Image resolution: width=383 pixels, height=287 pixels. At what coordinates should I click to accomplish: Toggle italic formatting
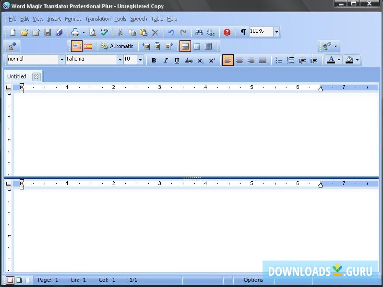[166, 61]
